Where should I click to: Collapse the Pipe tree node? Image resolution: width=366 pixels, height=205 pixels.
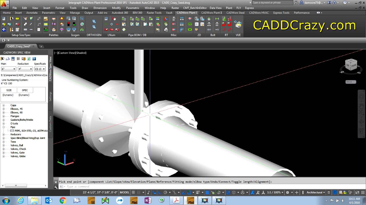click(x=4, y=127)
